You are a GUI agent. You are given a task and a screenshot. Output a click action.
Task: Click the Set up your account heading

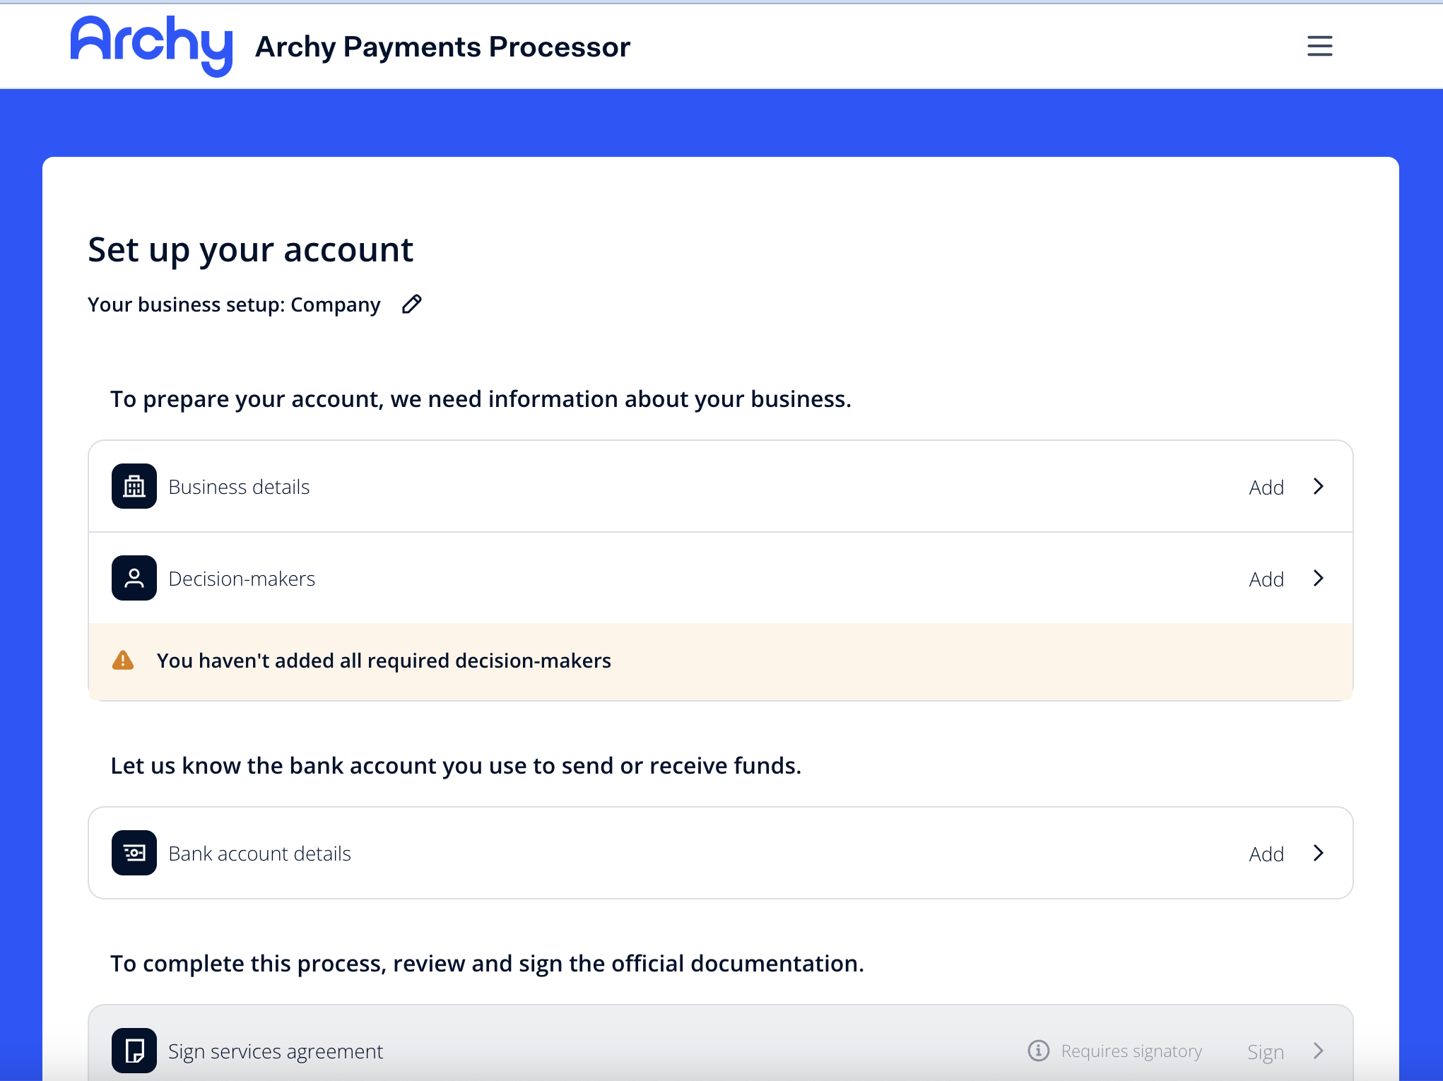click(250, 250)
